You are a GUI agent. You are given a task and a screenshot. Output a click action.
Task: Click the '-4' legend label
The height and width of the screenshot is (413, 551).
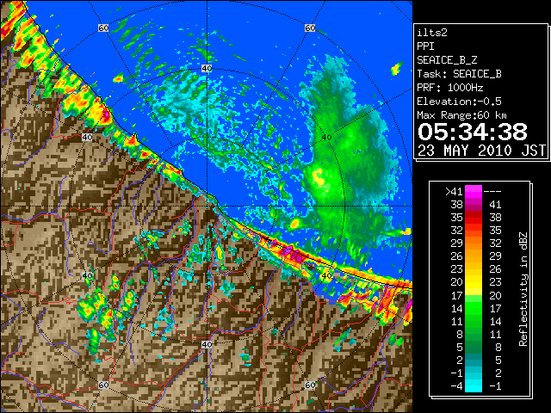pos(457,386)
